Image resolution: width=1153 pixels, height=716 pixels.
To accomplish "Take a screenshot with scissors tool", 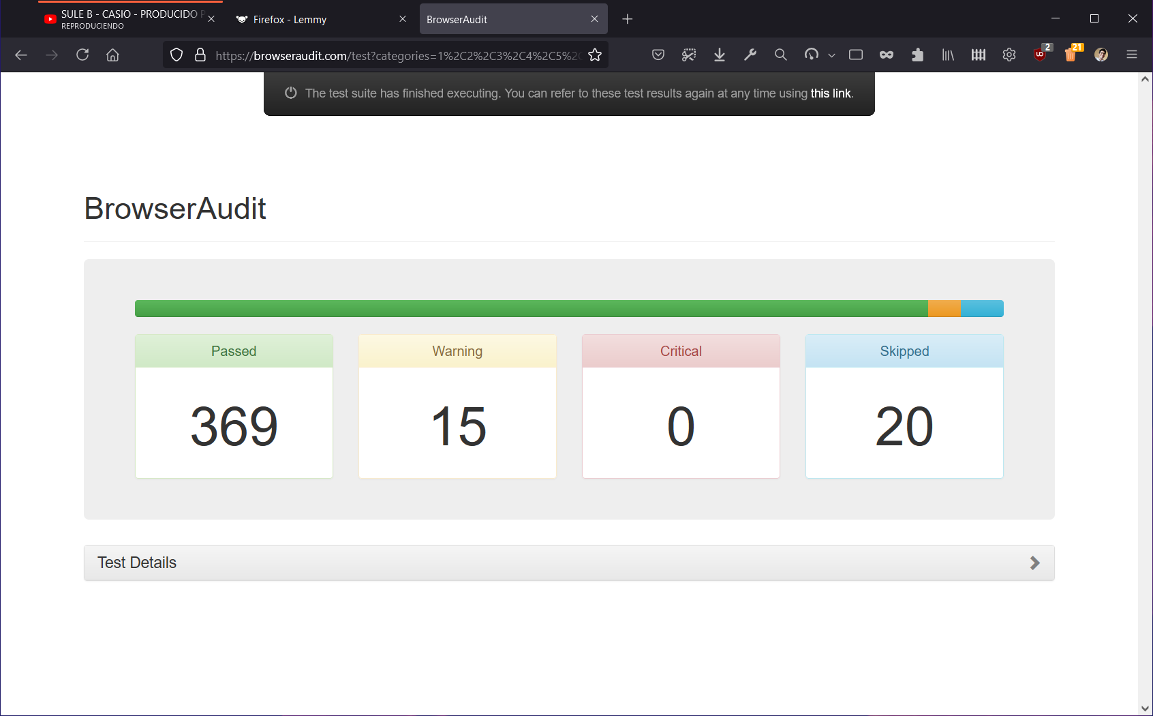I will 689,55.
